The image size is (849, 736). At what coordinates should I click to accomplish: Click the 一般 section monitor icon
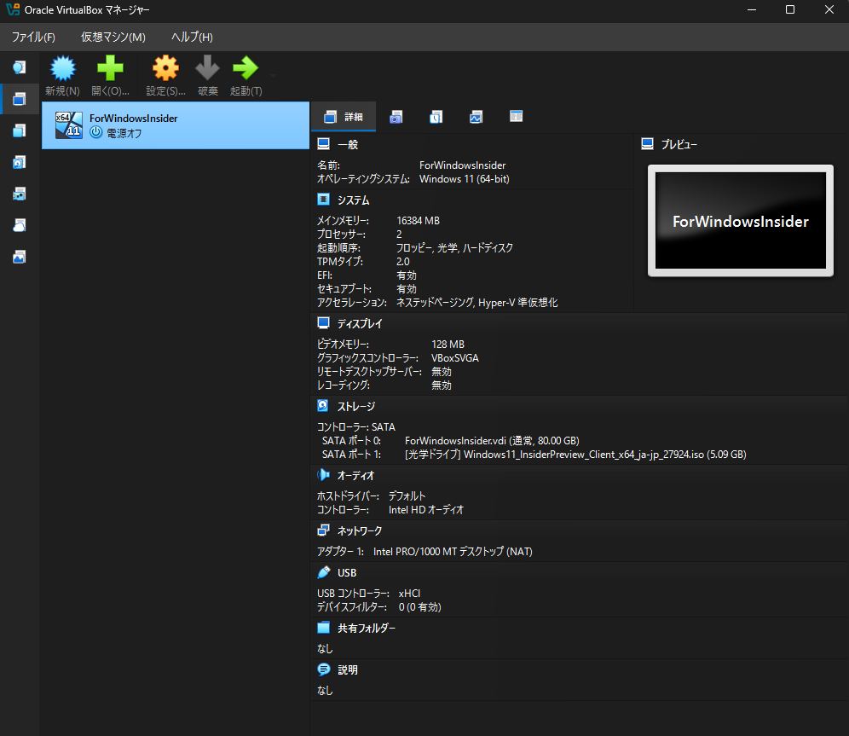coord(323,144)
